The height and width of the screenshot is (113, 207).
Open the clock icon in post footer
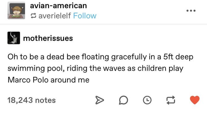(147, 100)
